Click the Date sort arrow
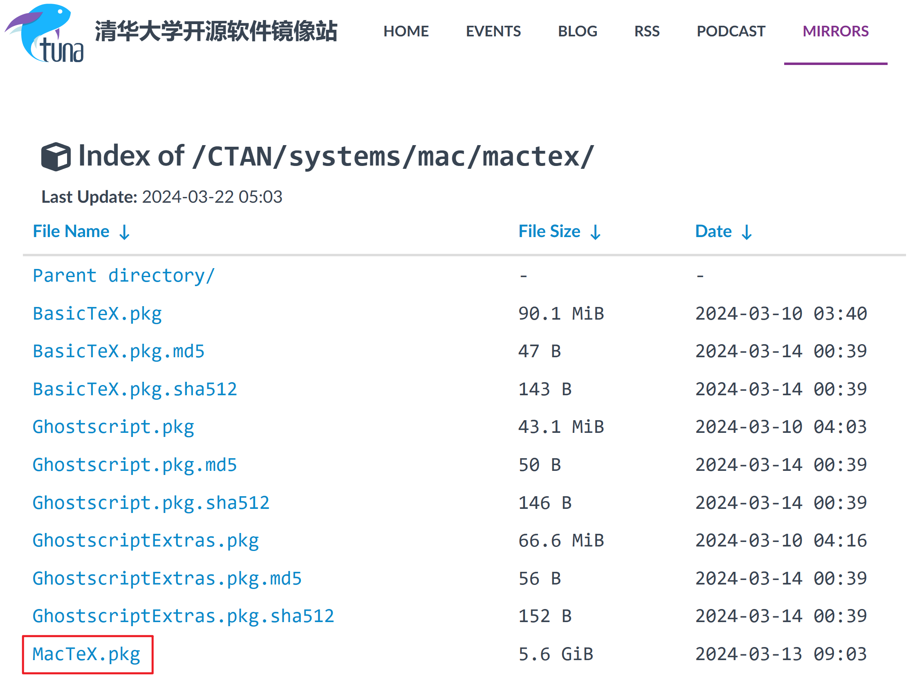Image resolution: width=924 pixels, height=683 pixels. [x=747, y=232]
